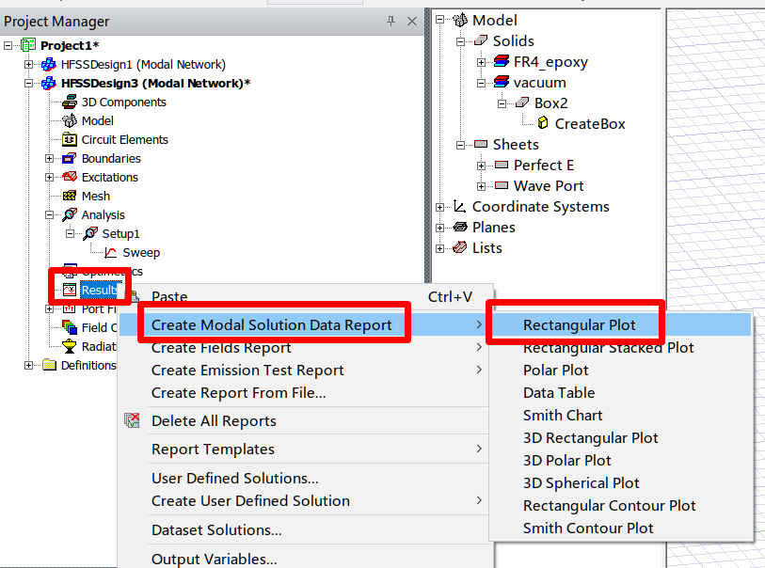This screenshot has height=568, width=765.
Task: Choose Paste from the context menu
Action: pos(306,296)
